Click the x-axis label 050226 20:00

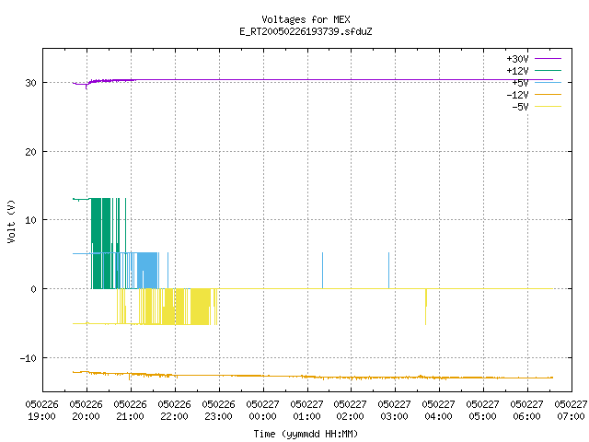pos(86,411)
